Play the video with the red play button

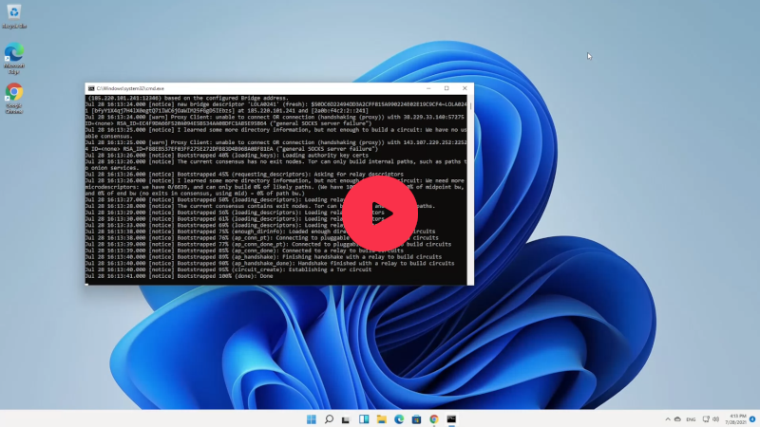pos(379,213)
